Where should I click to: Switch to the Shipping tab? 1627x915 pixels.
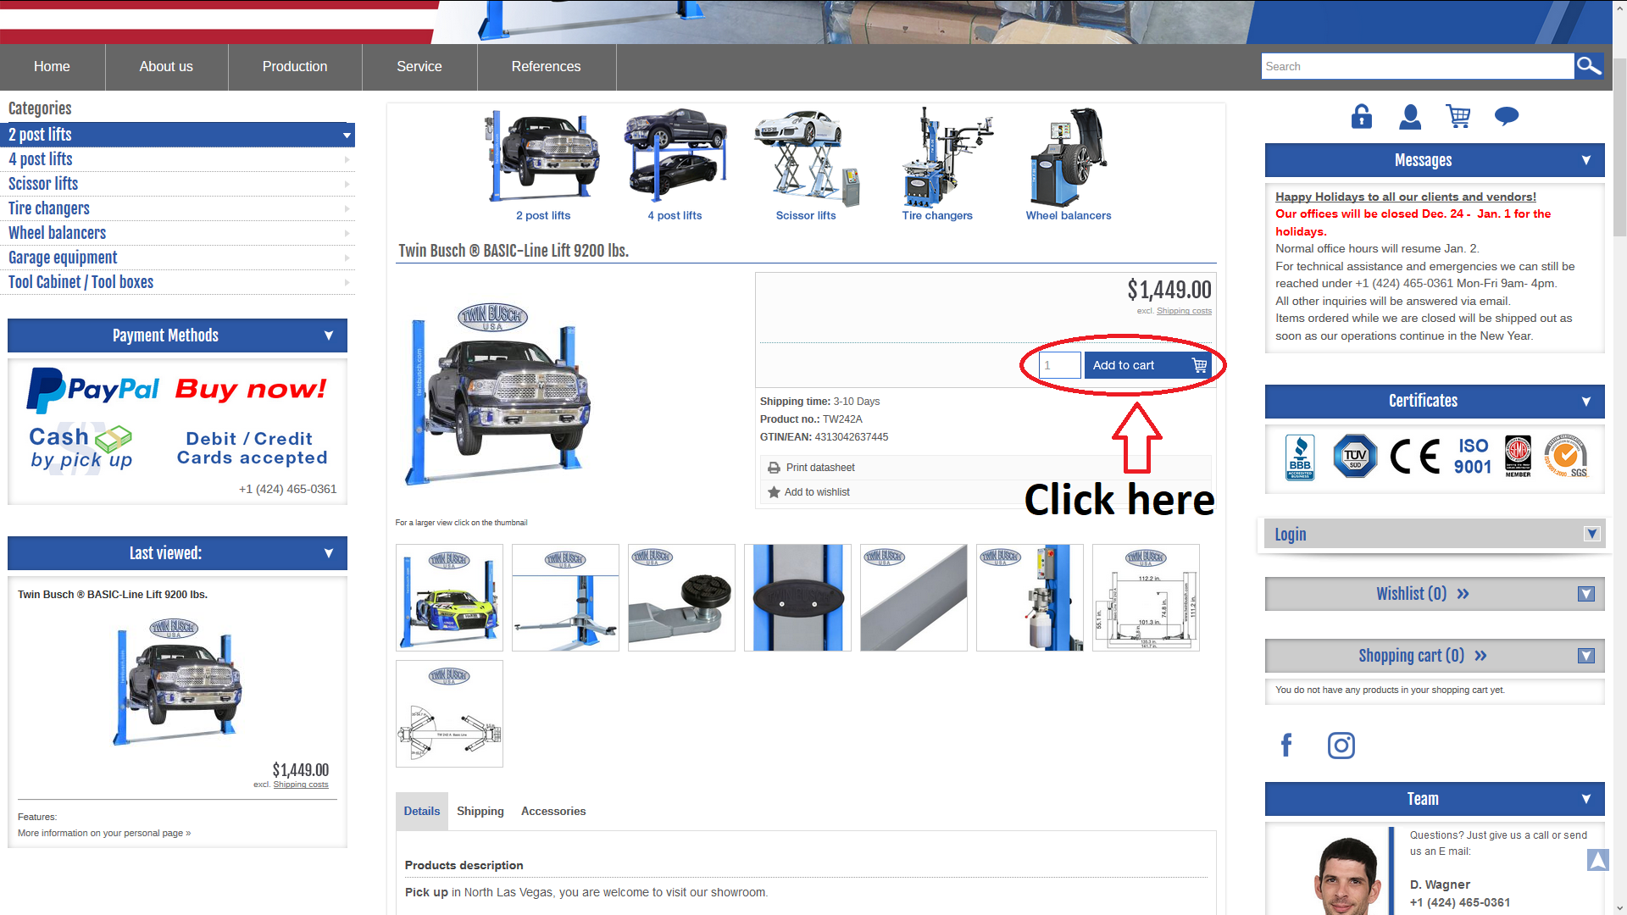coord(480,811)
